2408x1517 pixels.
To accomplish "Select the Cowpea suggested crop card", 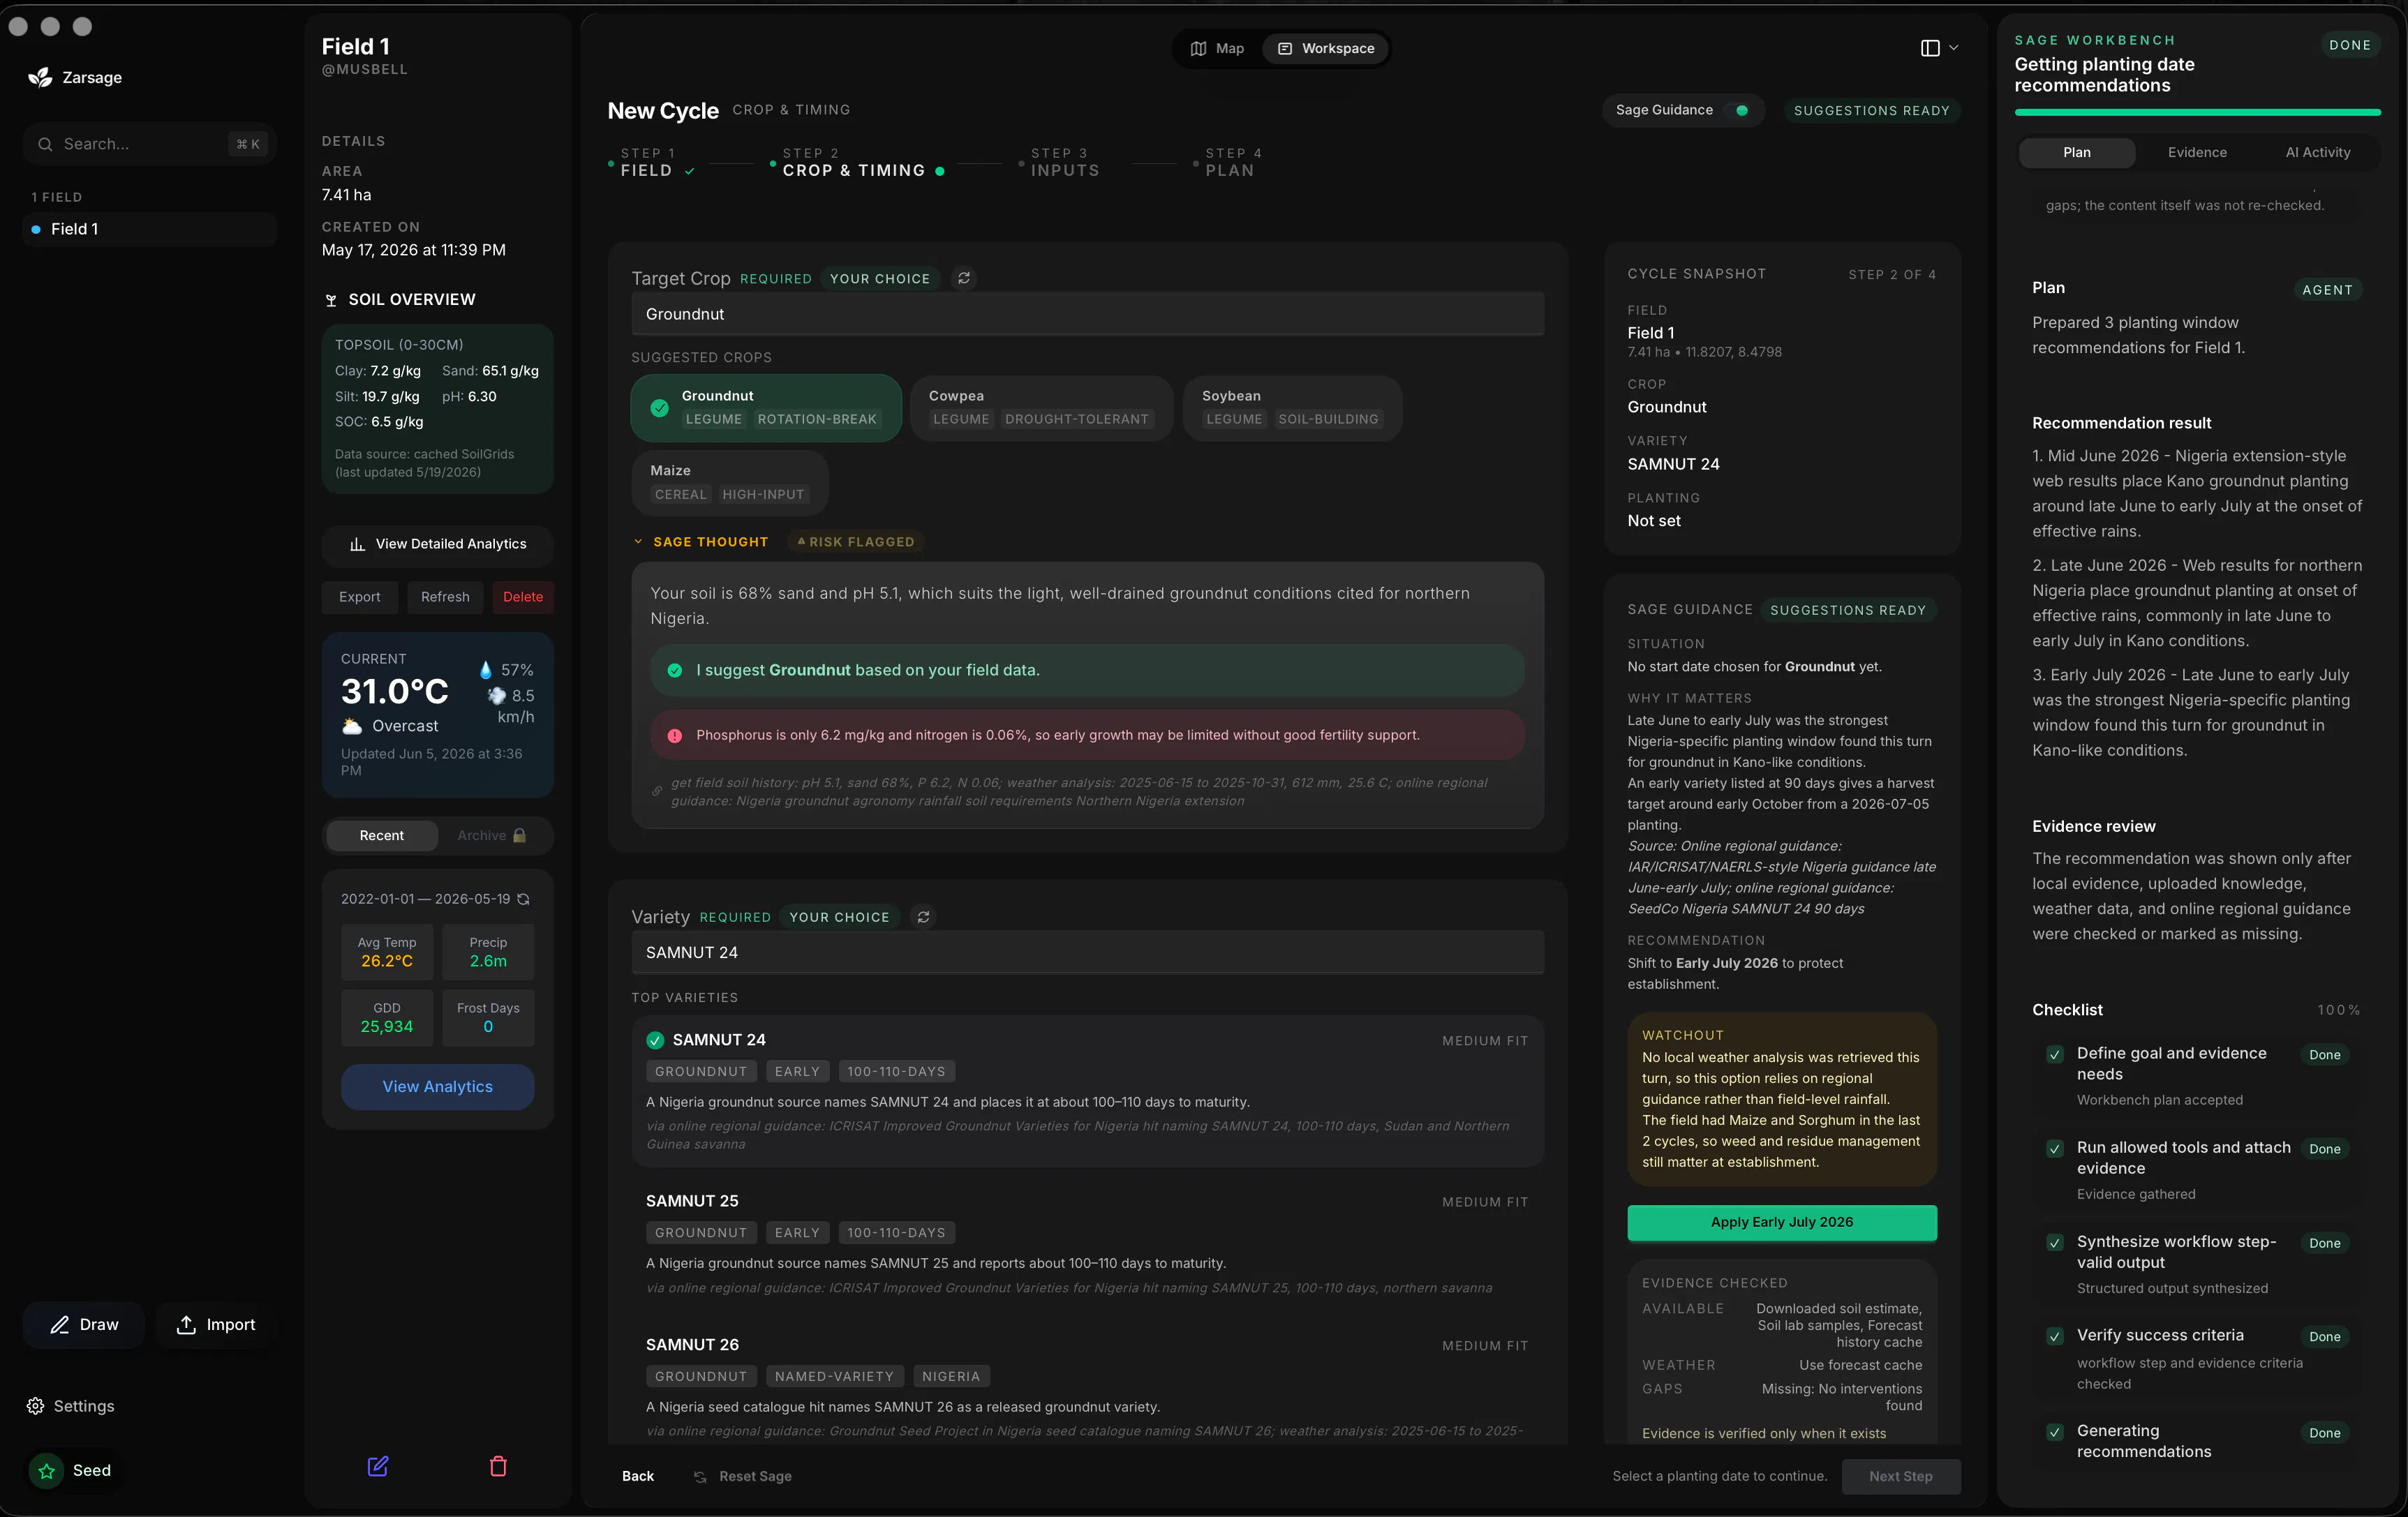I will 1041,408.
